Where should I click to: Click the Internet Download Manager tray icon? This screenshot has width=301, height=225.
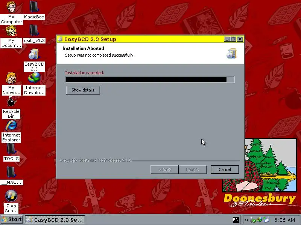260,220
